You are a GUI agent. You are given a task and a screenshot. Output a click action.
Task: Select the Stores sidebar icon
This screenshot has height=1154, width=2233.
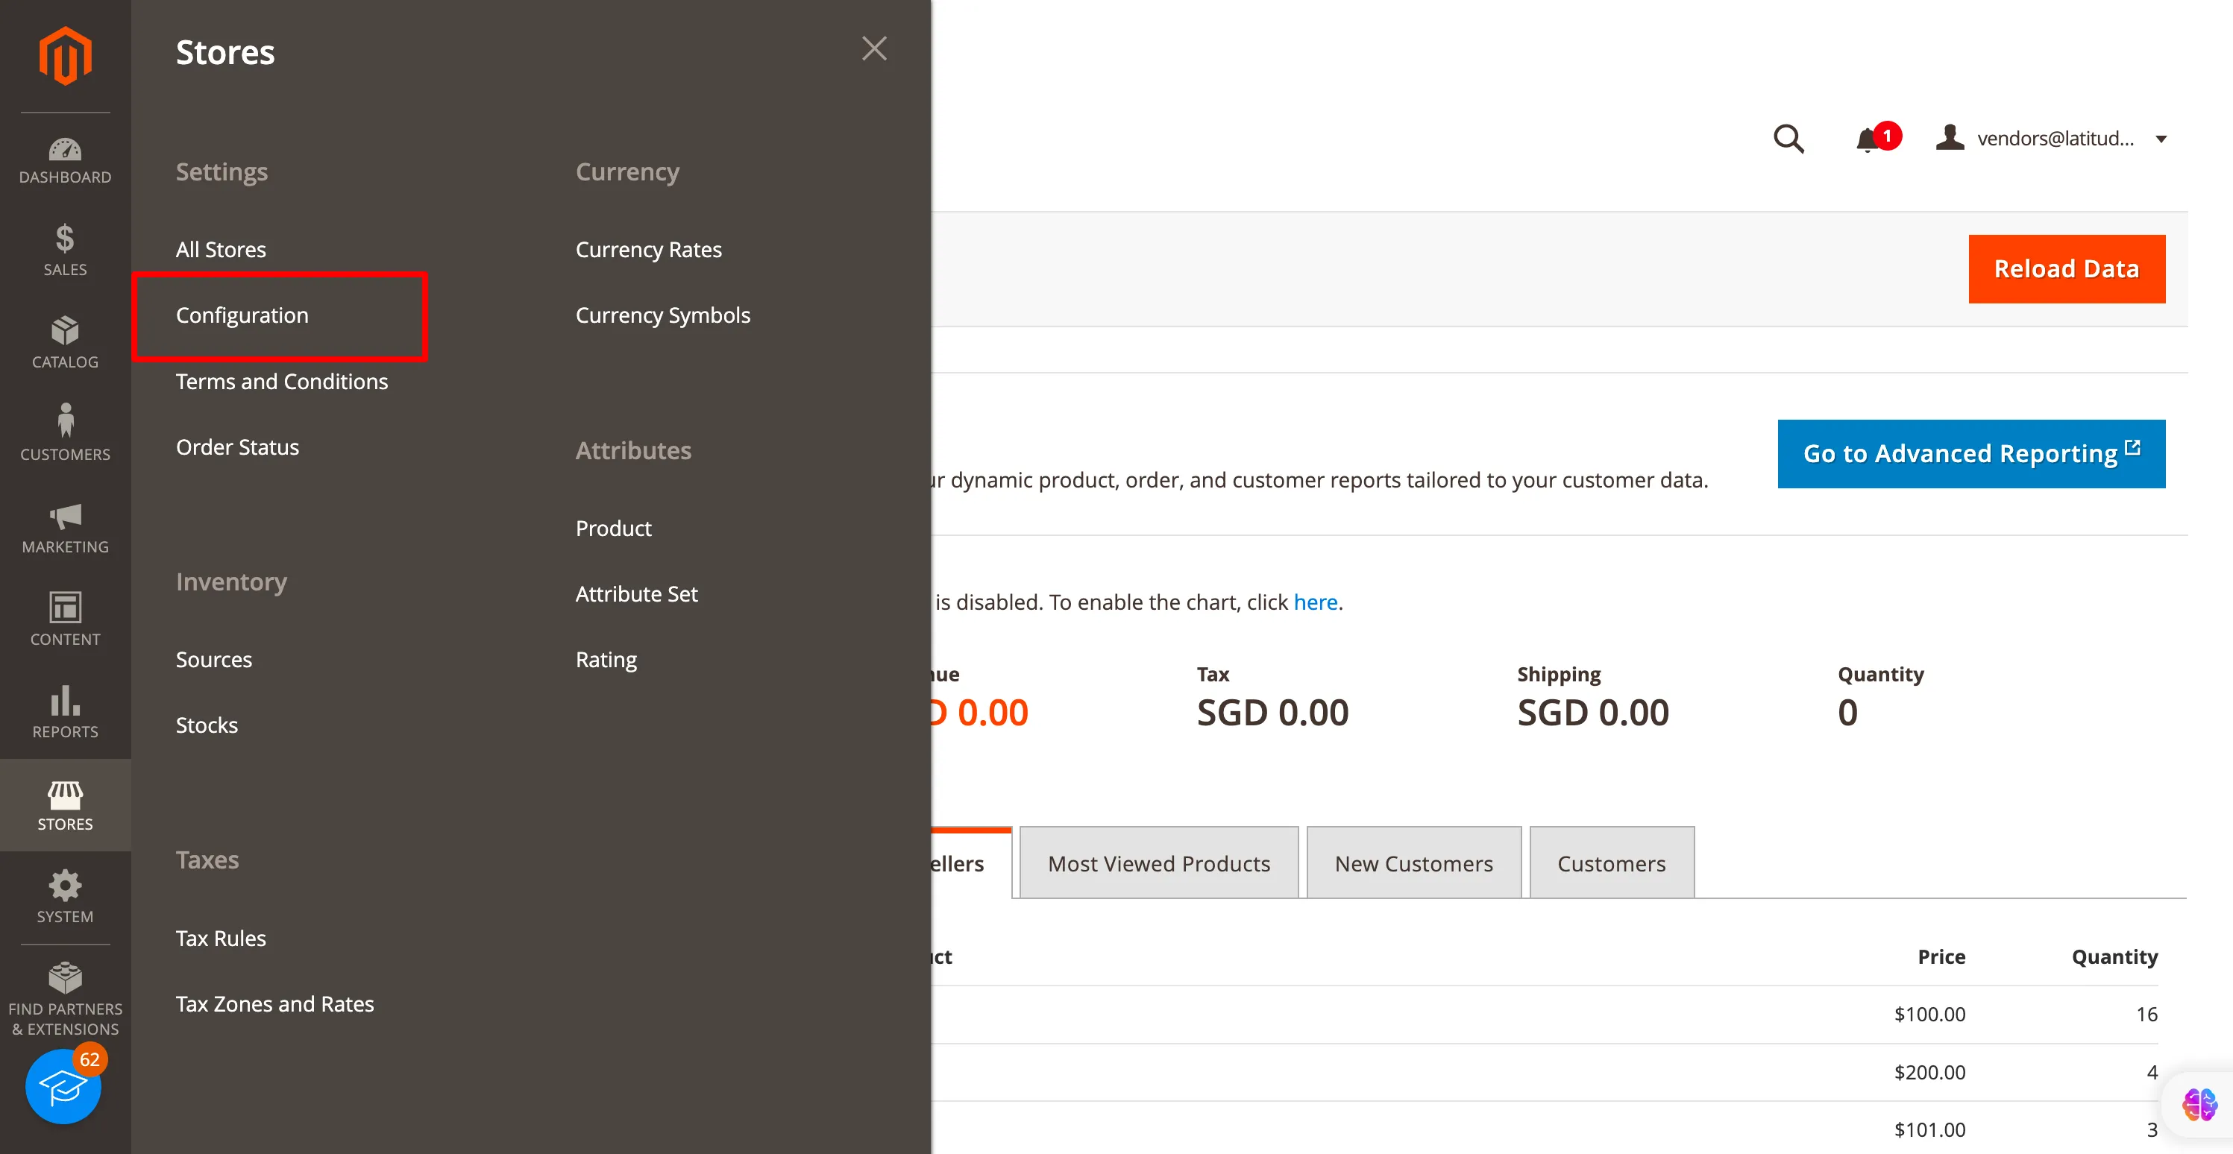[x=65, y=805]
